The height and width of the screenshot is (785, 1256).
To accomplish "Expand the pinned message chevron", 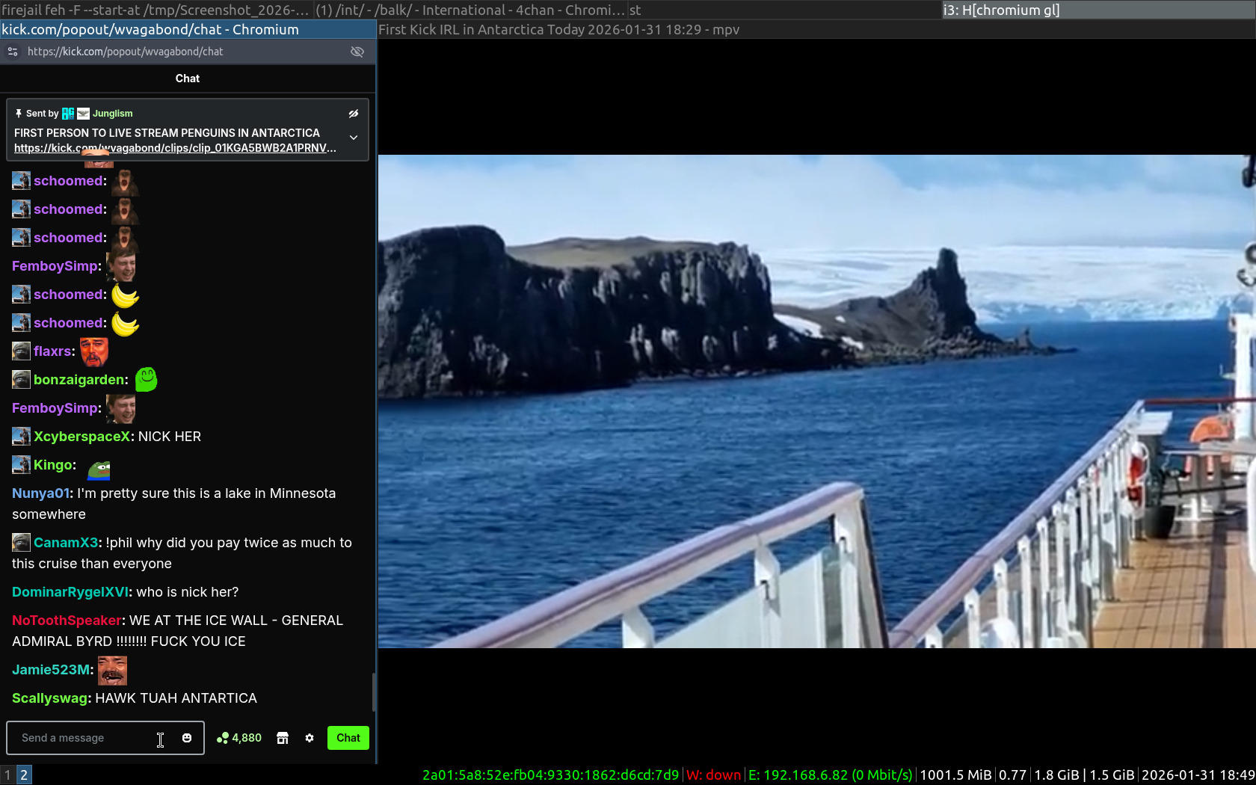I will pos(354,138).
